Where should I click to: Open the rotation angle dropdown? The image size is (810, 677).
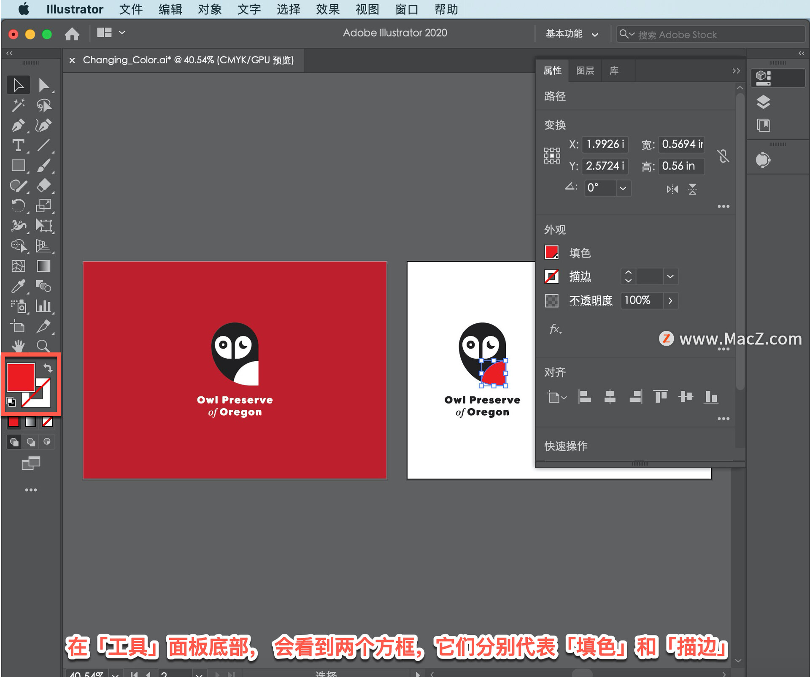pos(623,188)
